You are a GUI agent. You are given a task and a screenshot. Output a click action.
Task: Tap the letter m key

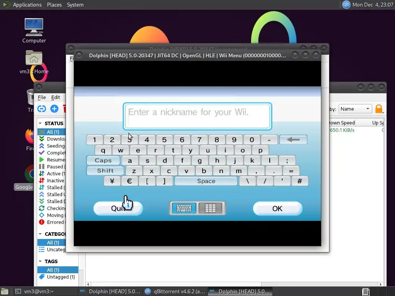click(238, 171)
